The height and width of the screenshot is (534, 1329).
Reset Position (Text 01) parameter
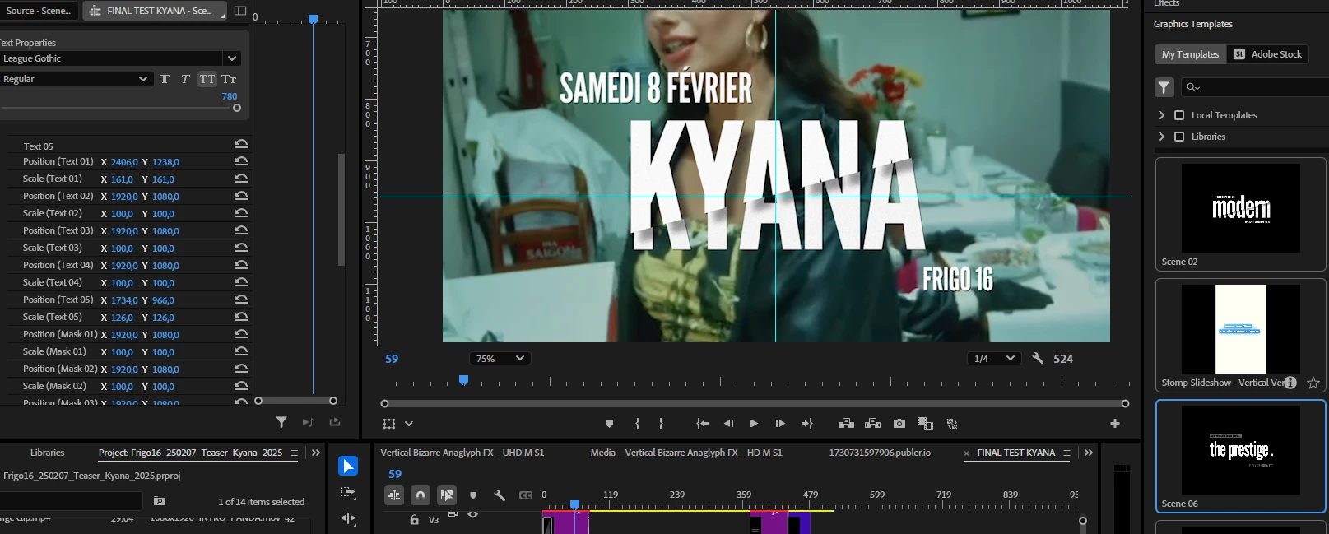point(241,161)
